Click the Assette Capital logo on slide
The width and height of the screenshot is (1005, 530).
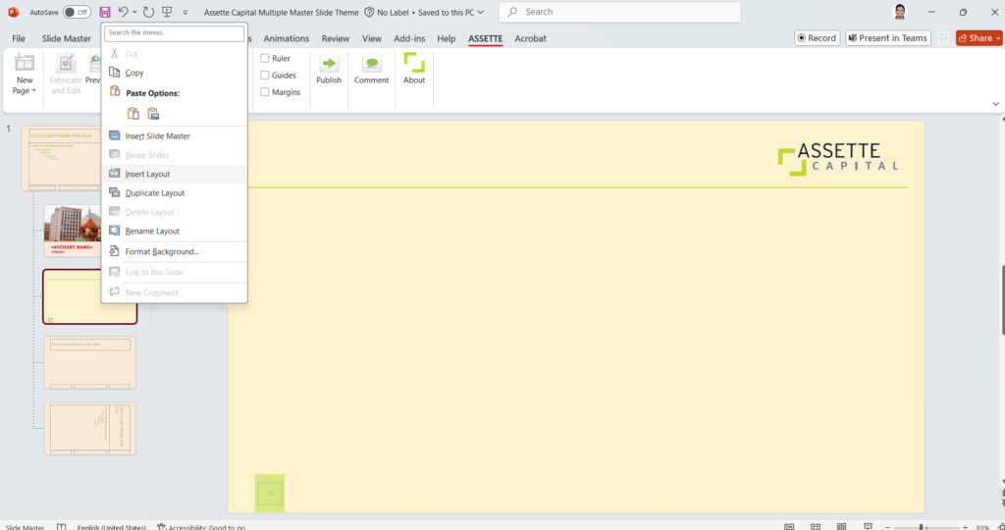coord(838,159)
